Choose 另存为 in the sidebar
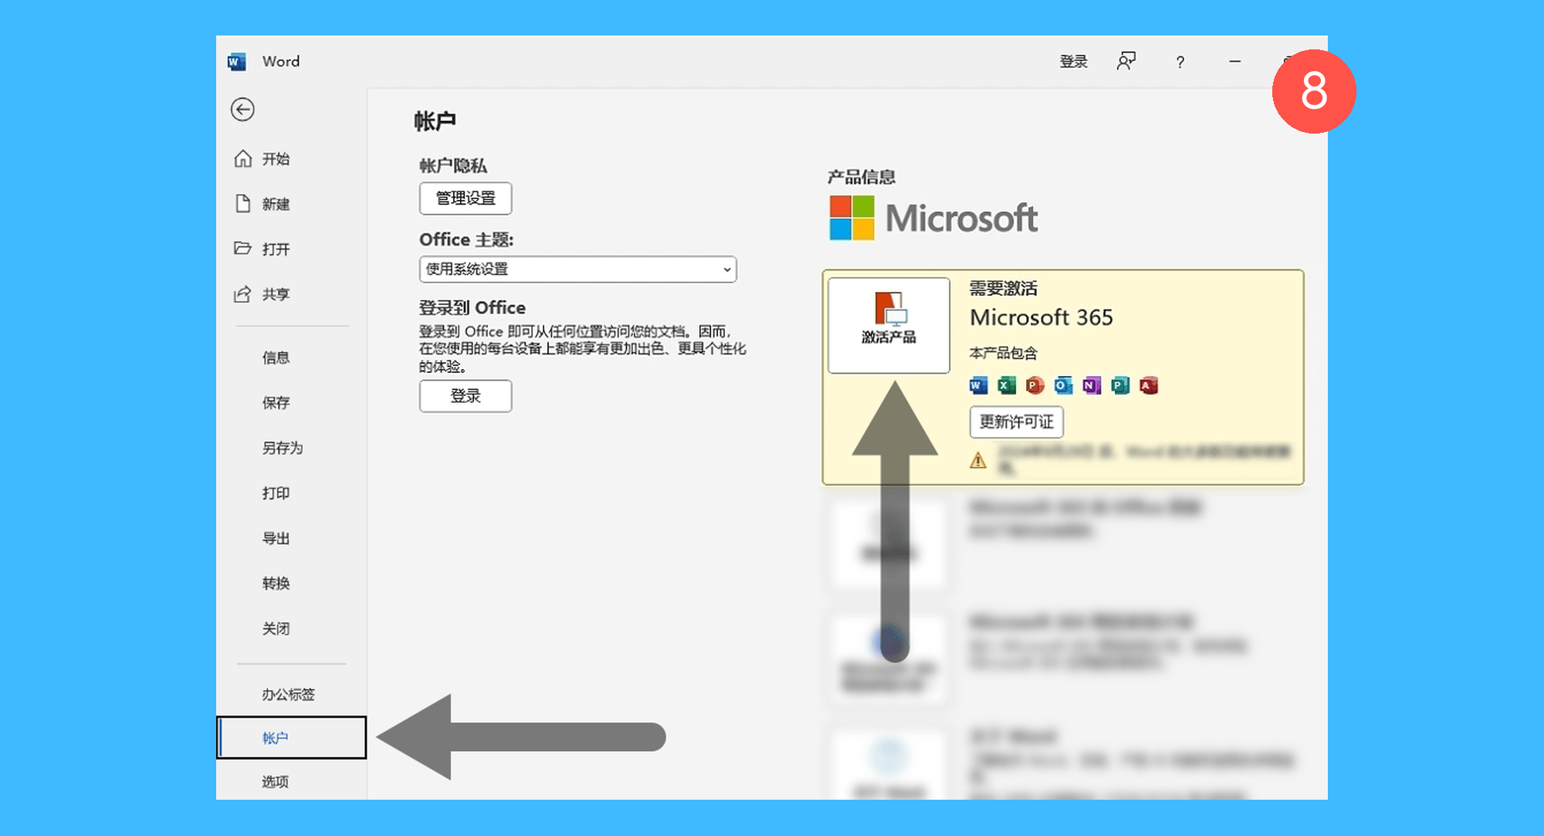The height and width of the screenshot is (836, 1544). (282, 448)
